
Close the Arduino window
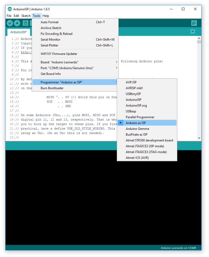tap(195, 9)
